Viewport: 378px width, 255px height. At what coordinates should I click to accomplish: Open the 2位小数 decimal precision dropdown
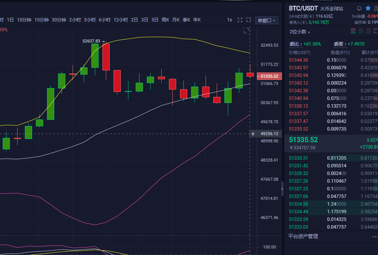[x=298, y=31]
